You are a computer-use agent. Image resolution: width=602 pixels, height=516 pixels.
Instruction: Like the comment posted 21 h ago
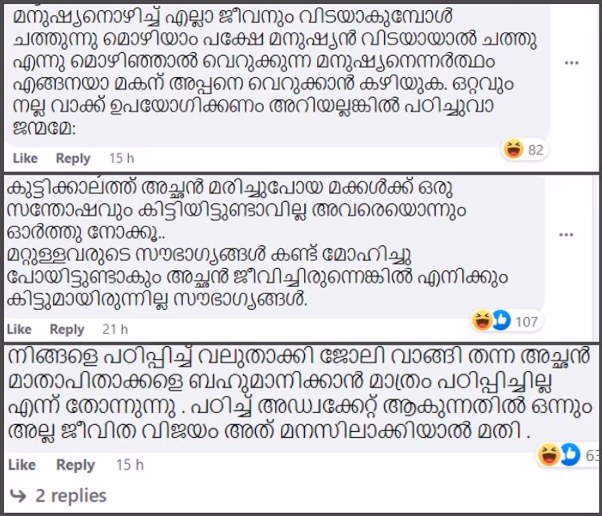tap(19, 329)
